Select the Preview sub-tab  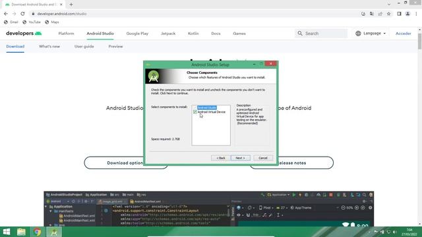pos(116,46)
